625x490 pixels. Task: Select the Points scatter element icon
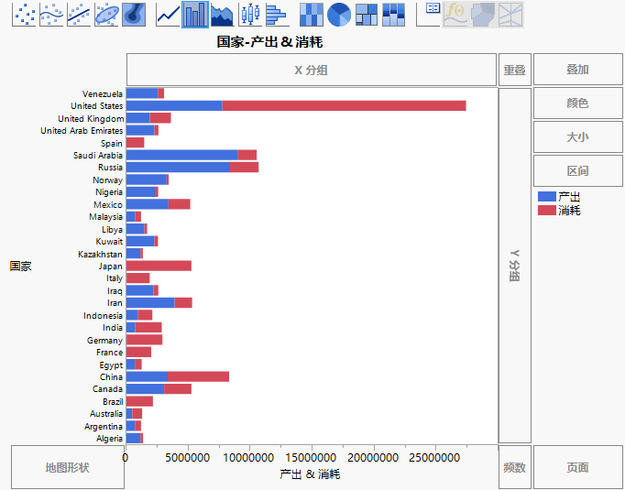point(25,14)
